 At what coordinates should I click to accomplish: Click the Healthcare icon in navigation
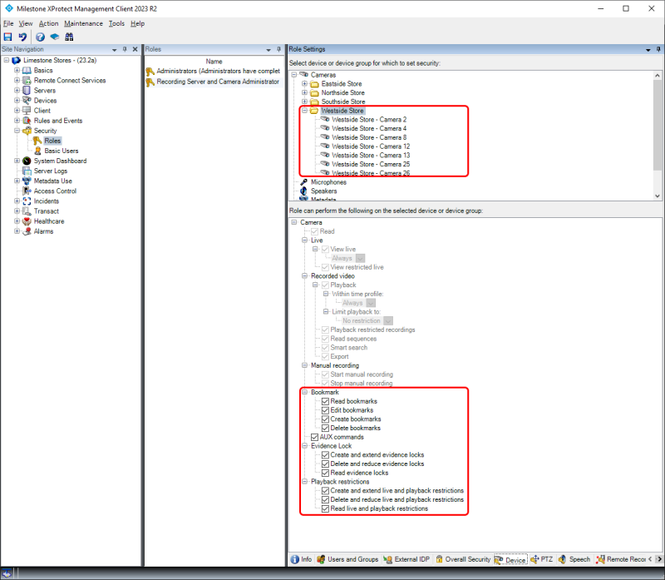click(x=27, y=221)
